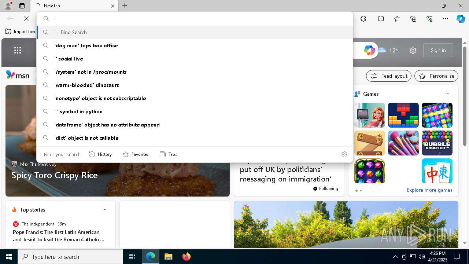Open the tab actions menu icon

(x=22, y=6)
